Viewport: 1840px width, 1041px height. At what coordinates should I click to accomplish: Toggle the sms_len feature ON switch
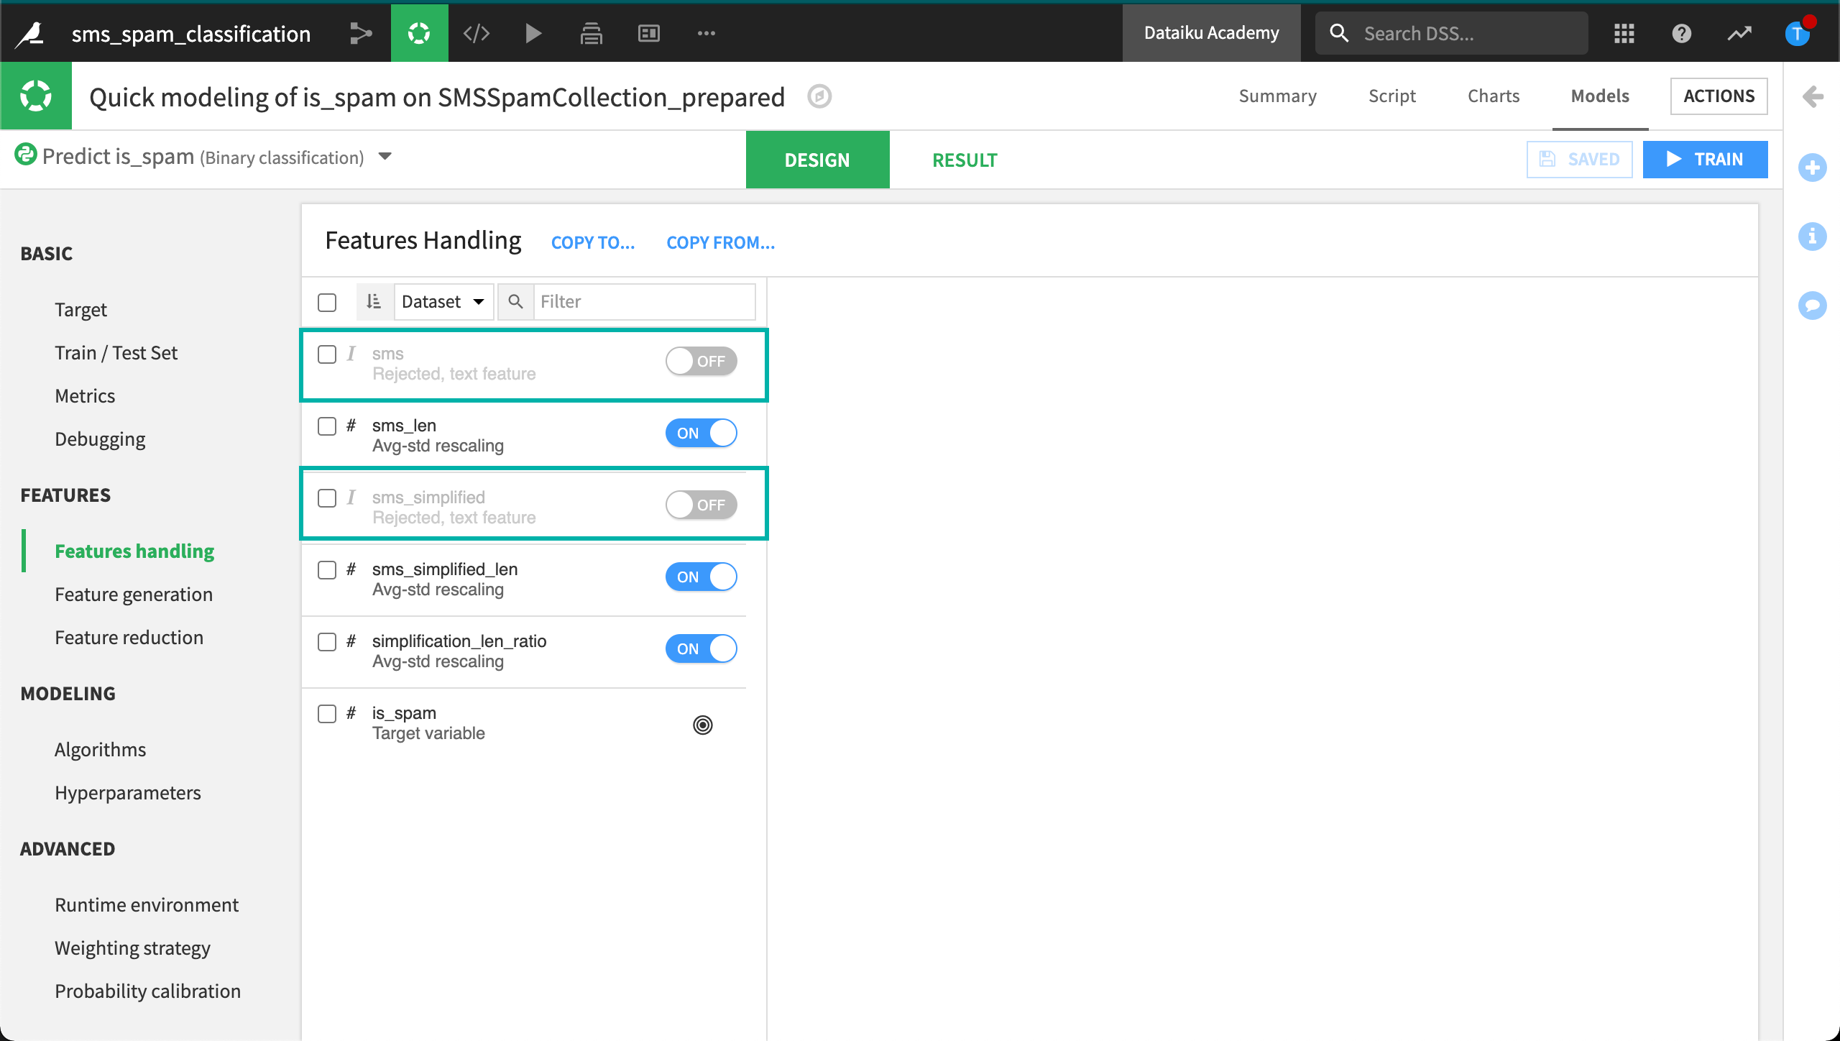701,432
